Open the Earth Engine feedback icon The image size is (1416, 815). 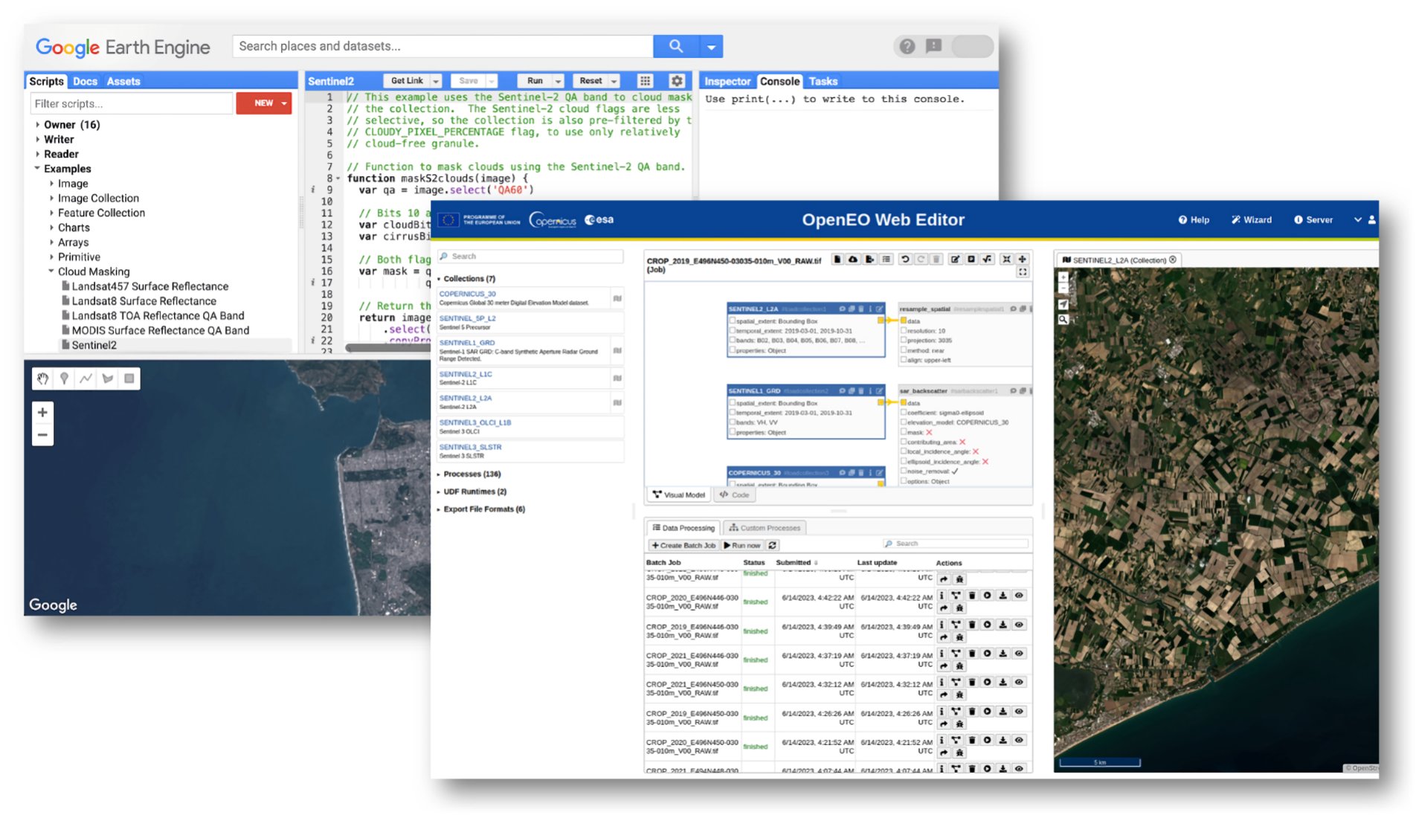[x=933, y=46]
